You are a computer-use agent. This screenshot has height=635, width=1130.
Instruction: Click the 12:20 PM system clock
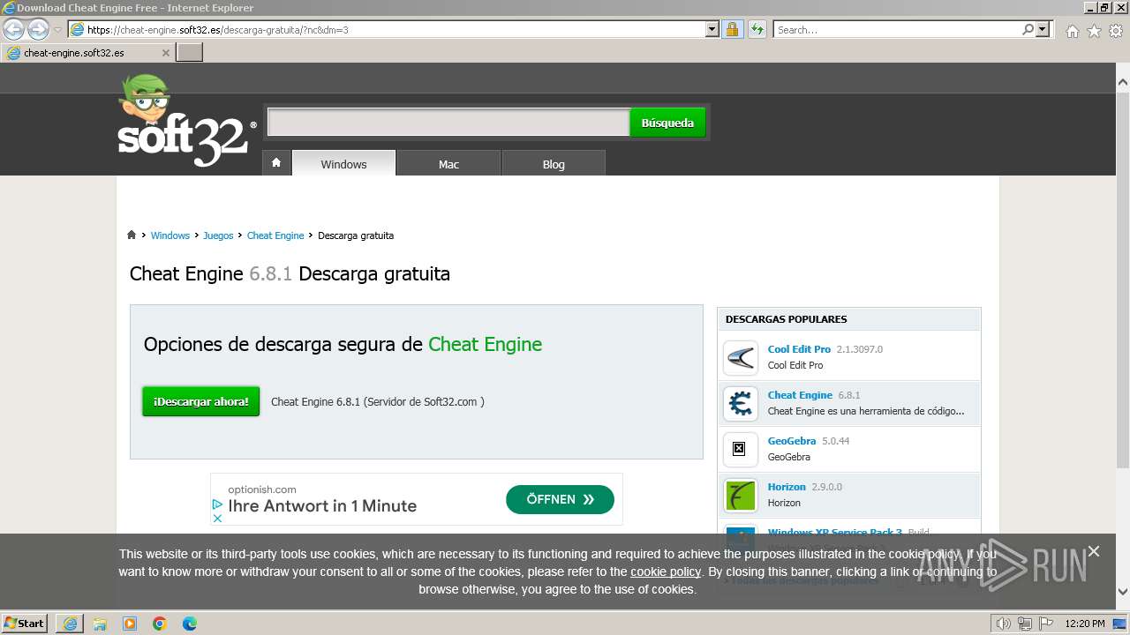point(1085,624)
